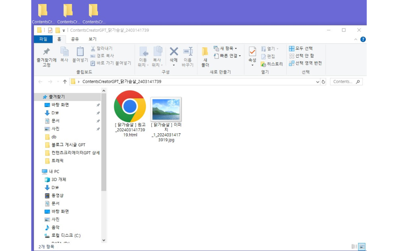Click 이름 바꾸기 (Rename) icon

pyautogui.click(x=187, y=57)
